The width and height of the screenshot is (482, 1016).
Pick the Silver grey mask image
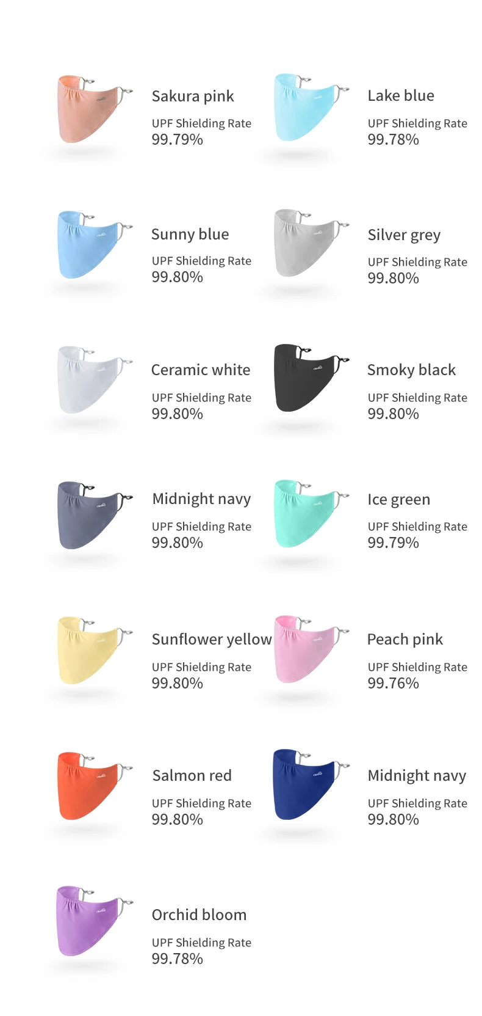pos(311,243)
